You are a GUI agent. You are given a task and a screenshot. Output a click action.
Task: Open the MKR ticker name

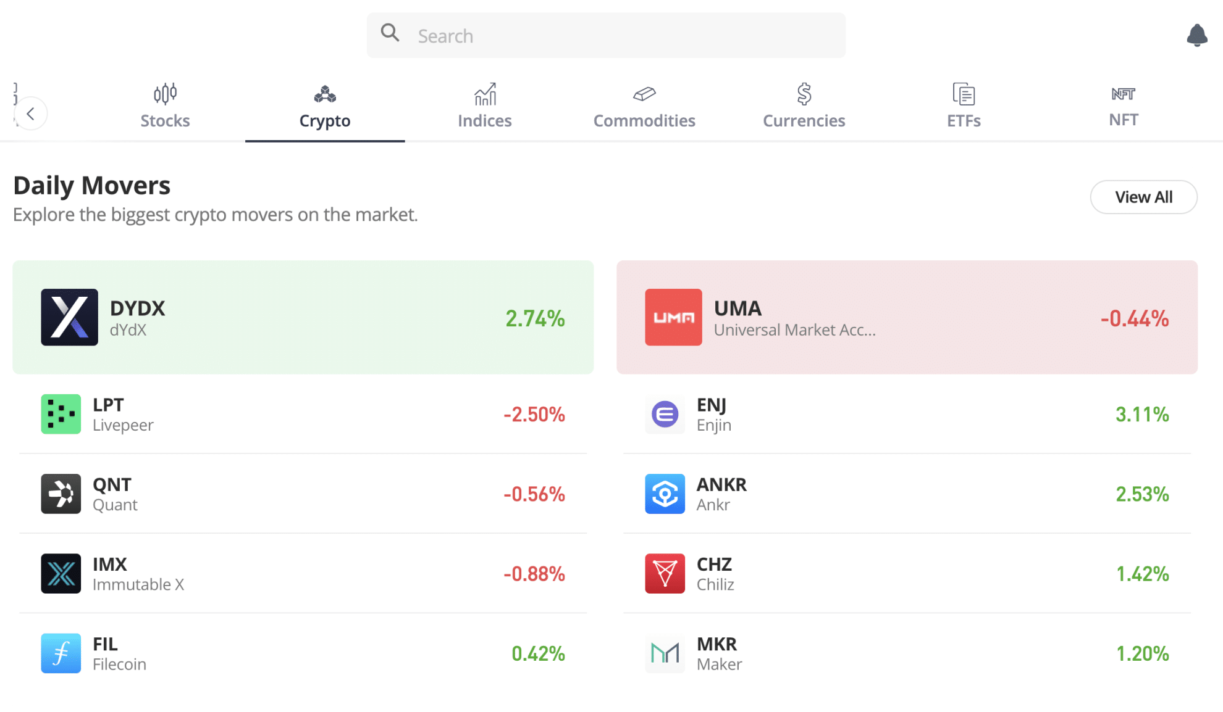(717, 644)
